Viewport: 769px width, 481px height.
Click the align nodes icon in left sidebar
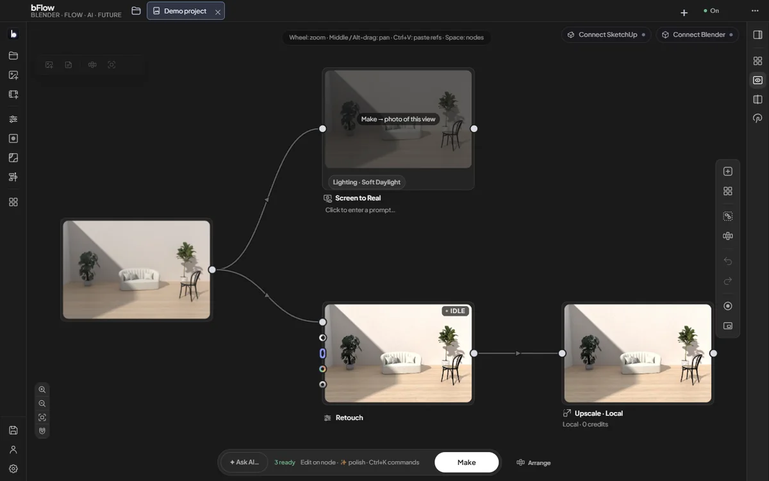13,177
